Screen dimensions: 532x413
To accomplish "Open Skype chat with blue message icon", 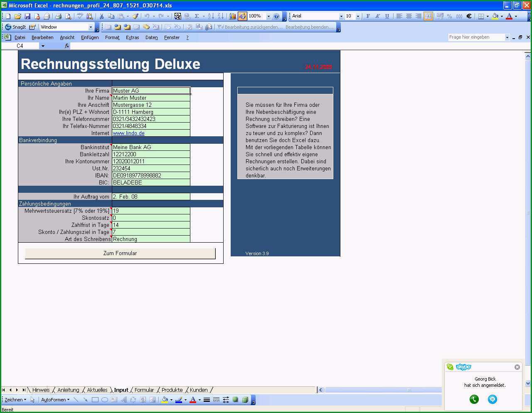I will point(492,399).
